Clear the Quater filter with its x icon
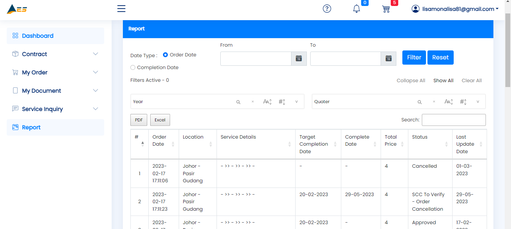 click(434, 102)
